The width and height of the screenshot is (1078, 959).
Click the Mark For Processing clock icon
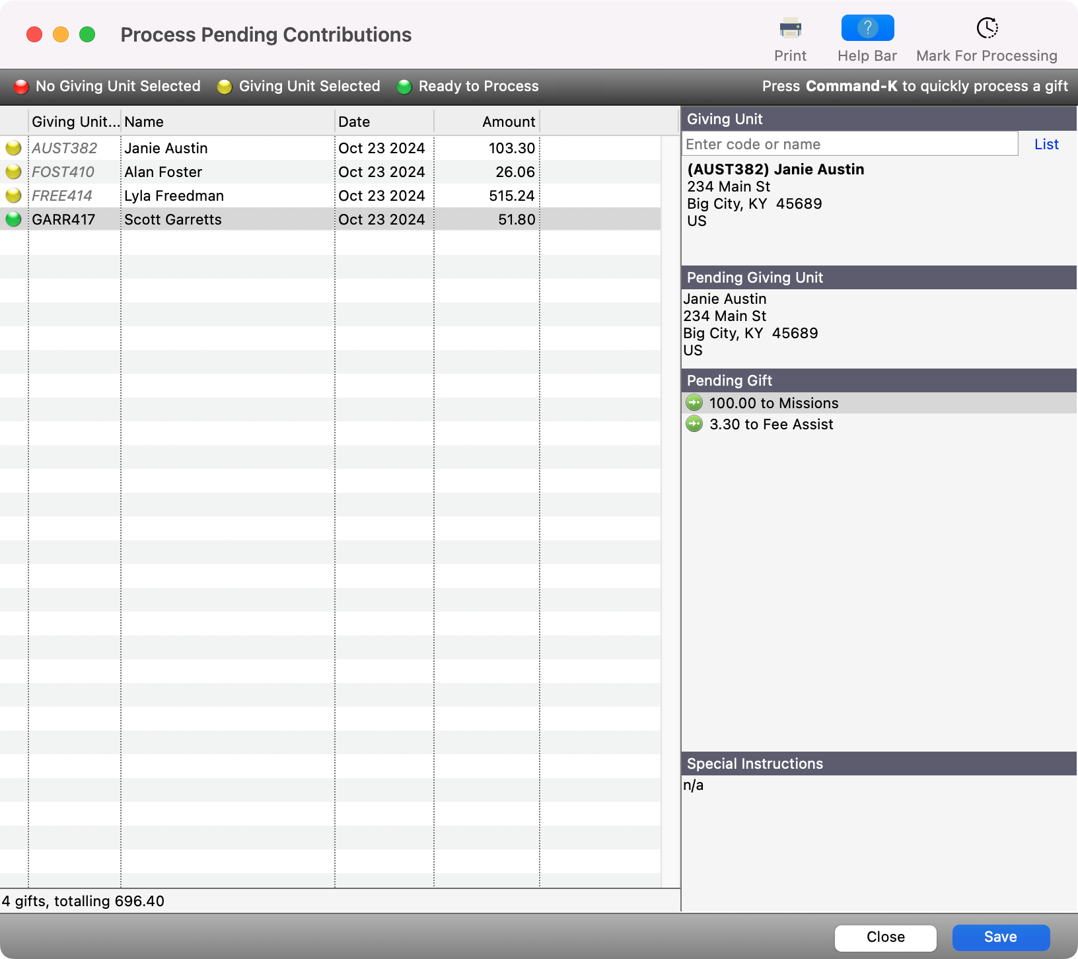tap(986, 29)
